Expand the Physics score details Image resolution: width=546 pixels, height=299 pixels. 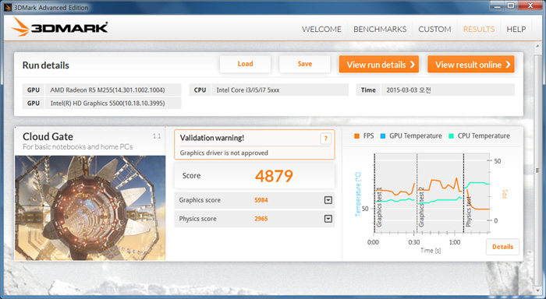328,219
